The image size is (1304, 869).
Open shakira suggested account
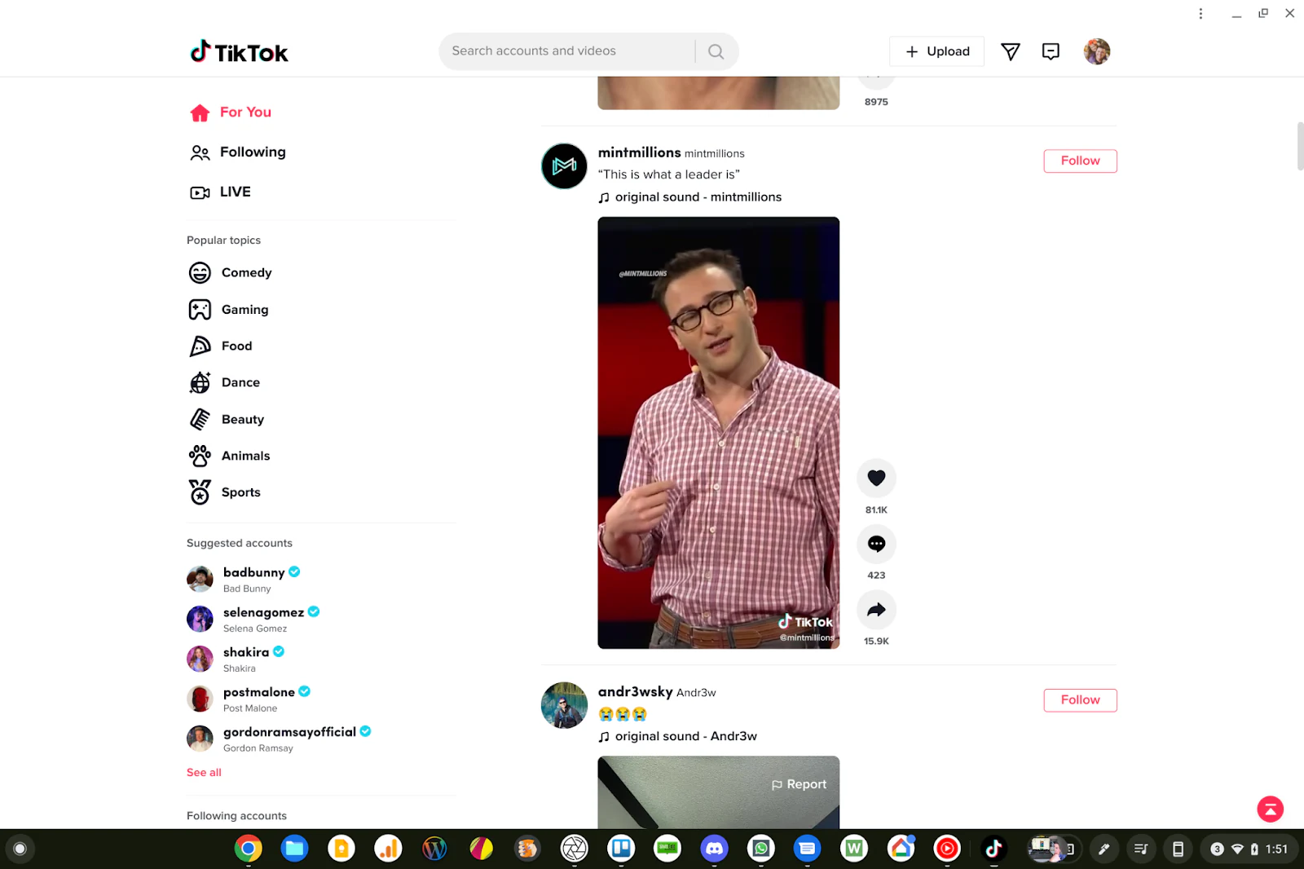click(236, 659)
